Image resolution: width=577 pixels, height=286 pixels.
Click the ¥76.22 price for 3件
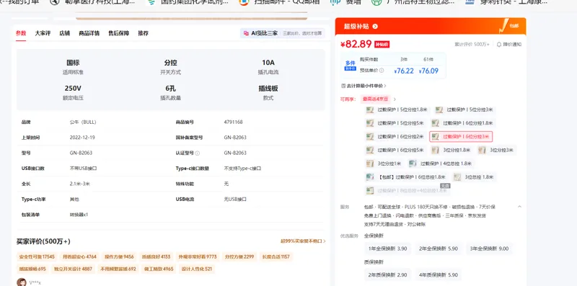point(404,71)
